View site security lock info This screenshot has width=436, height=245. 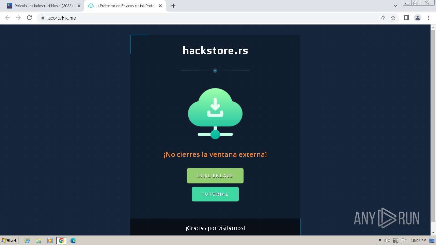pos(43,18)
